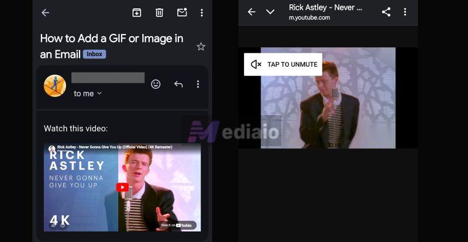The image size is (468, 242).
Task: Star the GIF or Image email
Action: pos(201,46)
